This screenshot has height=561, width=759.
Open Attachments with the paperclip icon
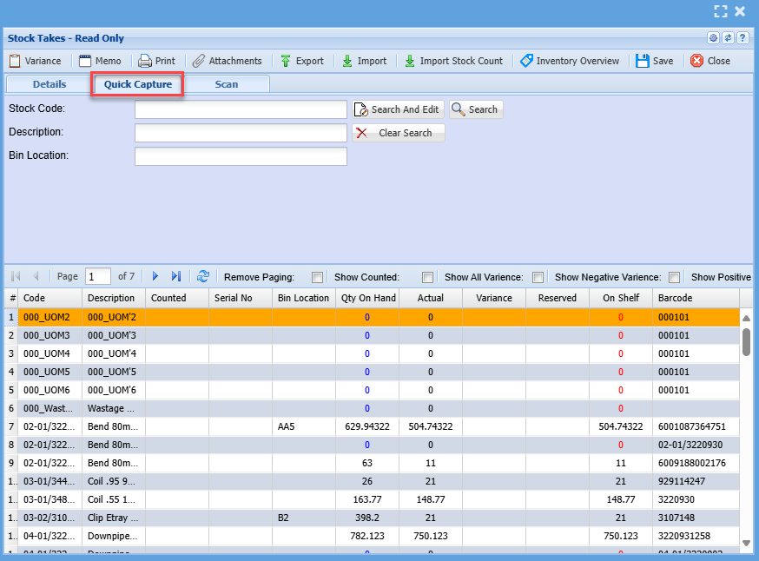tap(199, 61)
